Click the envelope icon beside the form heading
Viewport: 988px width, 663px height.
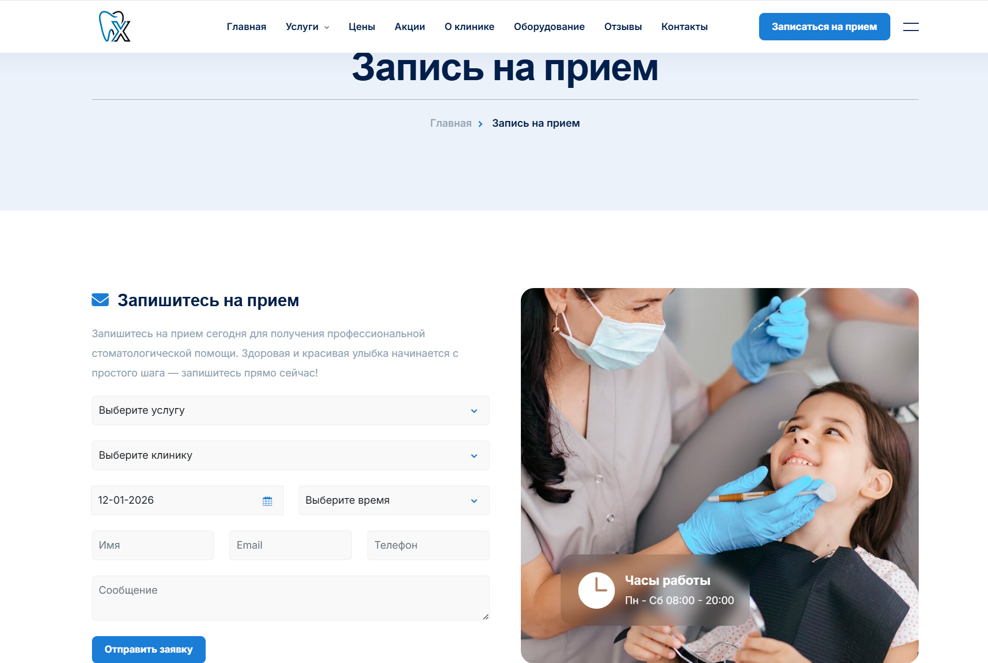(x=100, y=300)
